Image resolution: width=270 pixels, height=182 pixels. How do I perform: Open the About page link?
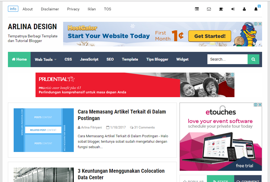(x=28, y=9)
